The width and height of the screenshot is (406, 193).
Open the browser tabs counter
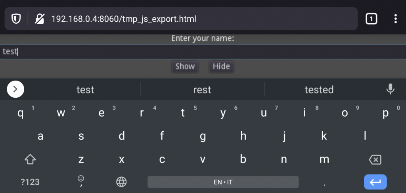point(371,19)
